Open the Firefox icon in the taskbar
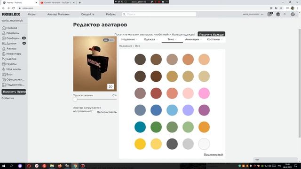This screenshot has width=301, height=169. [60, 166]
